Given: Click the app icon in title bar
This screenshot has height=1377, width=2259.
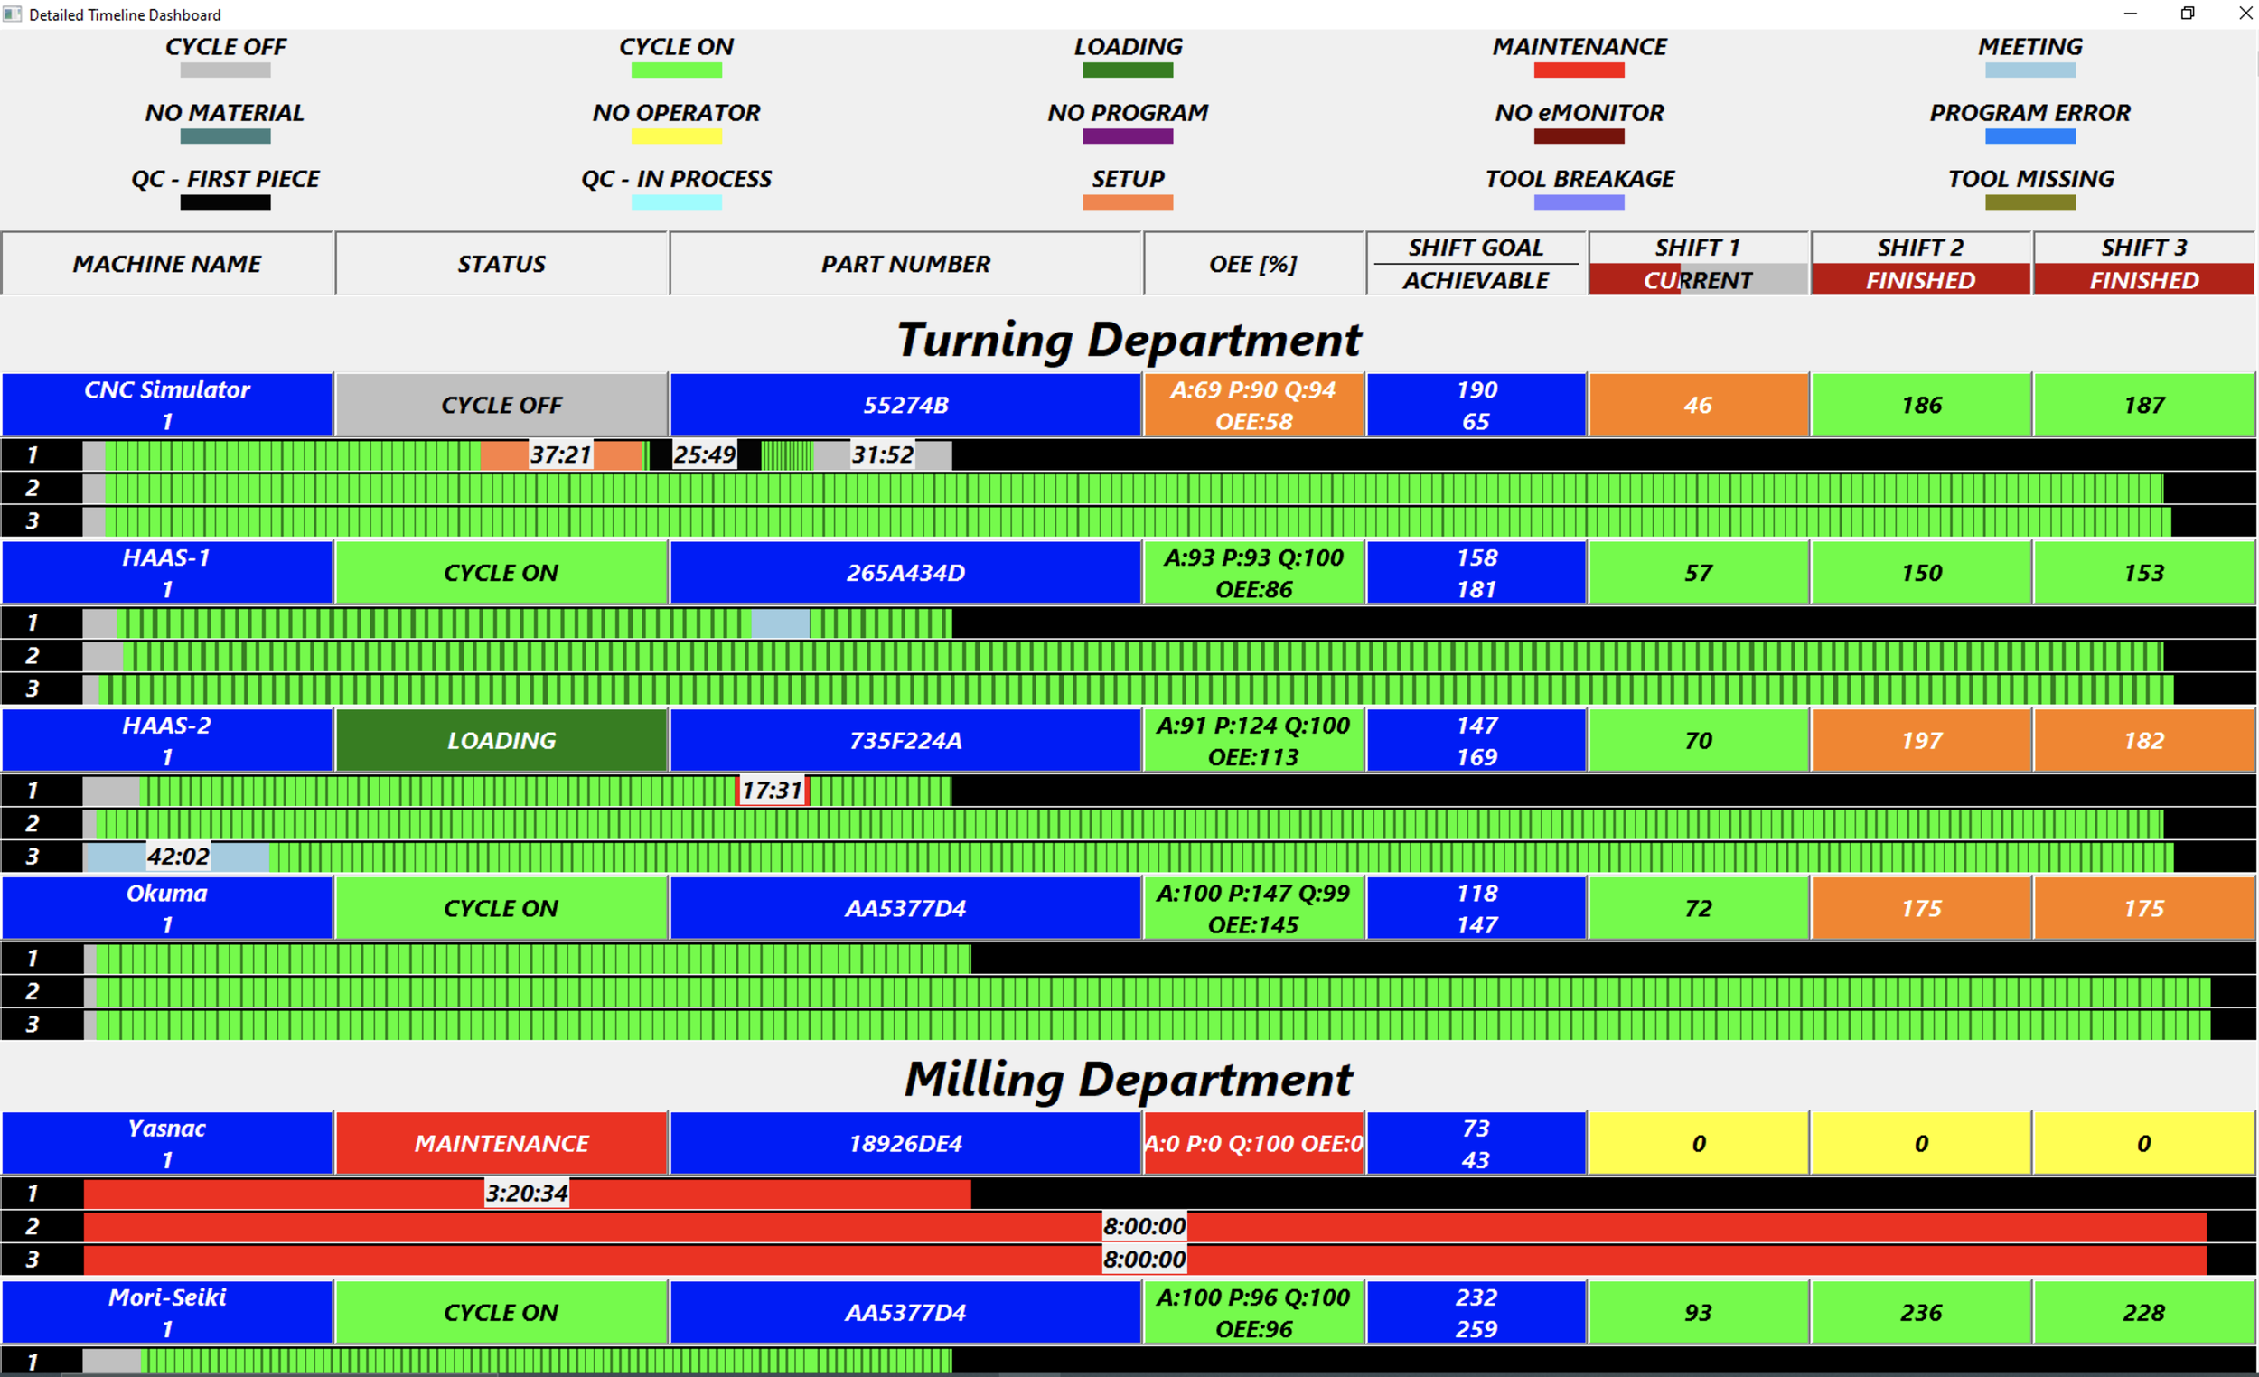Looking at the screenshot, I should 12,14.
